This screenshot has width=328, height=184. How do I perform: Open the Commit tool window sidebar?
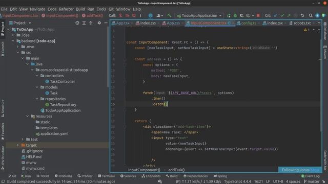(3, 49)
